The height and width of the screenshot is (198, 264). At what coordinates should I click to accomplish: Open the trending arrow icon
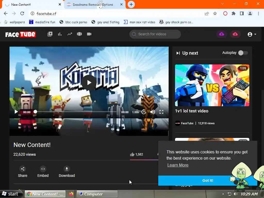pyautogui.click(x=70, y=34)
